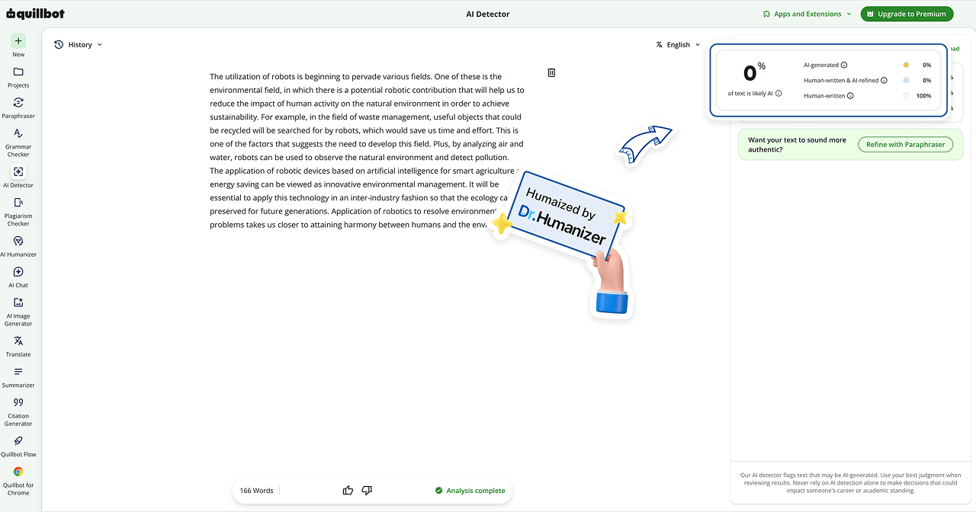Click Refine with Paraphraser button
Screen dimensions: 976x512
click(x=905, y=145)
